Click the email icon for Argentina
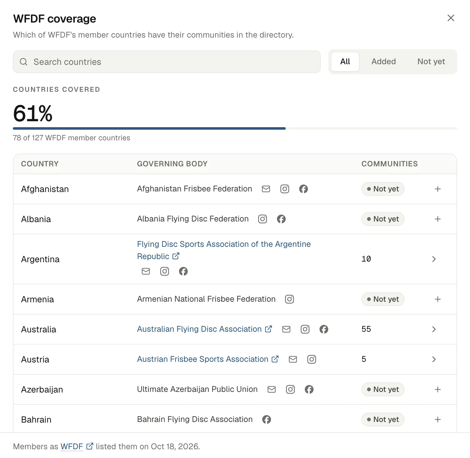The height and width of the screenshot is (458, 470). point(146,271)
